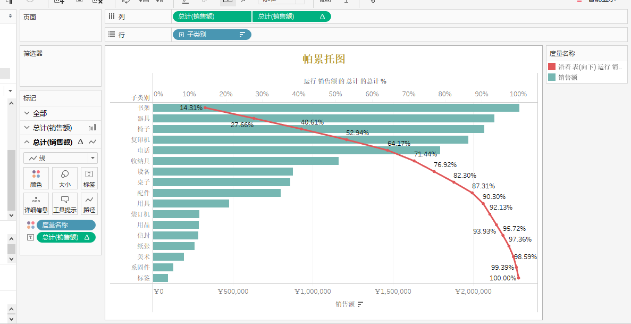Click the 书架 bar in the chart
631x324 pixels.
point(335,108)
